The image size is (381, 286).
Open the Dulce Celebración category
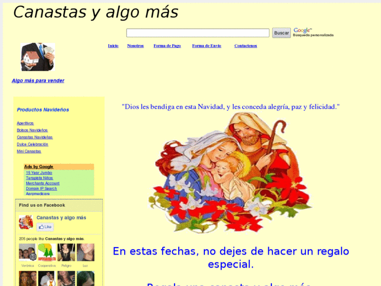pyautogui.click(x=32, y=144)
